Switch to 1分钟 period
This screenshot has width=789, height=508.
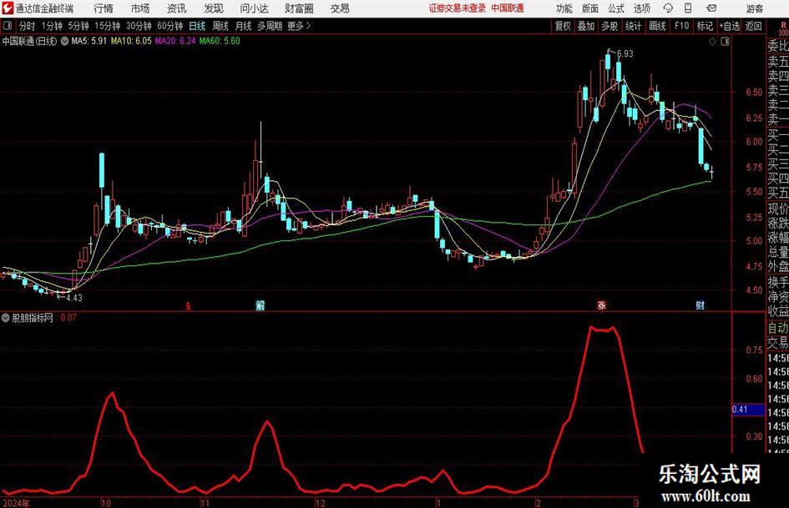coord(52,26)
